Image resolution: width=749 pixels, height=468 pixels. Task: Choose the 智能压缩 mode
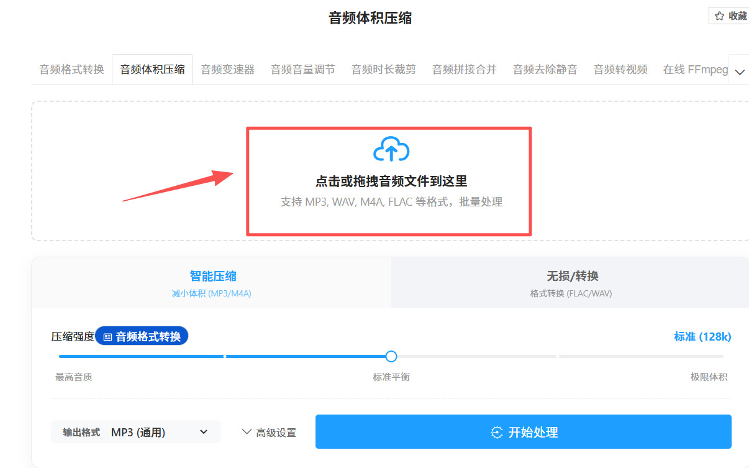point(212,283)
